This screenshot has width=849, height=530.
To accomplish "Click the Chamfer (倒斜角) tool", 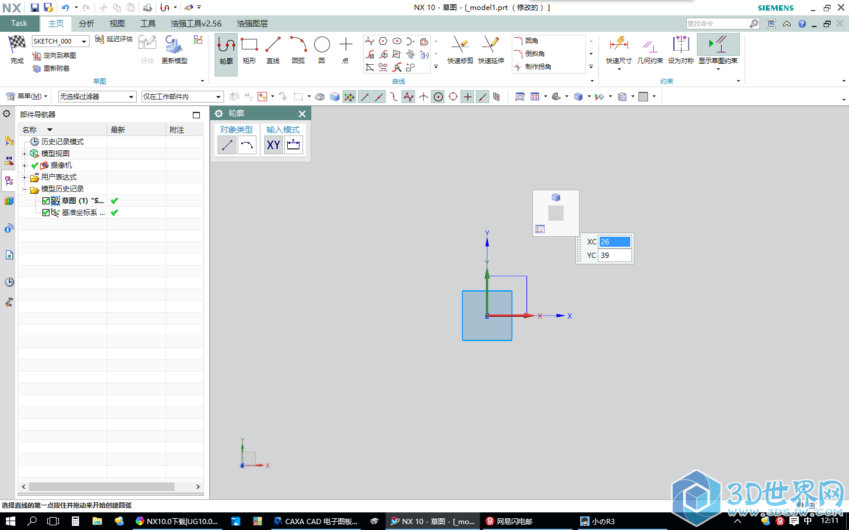I will click(529, 54).
